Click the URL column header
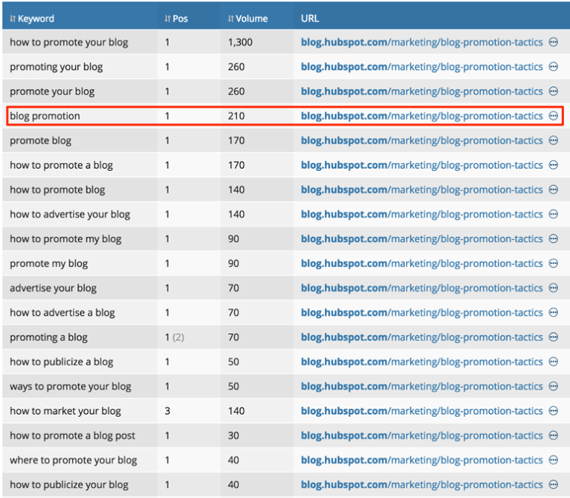Screen dimensions: 570x498 click(310, 19)
